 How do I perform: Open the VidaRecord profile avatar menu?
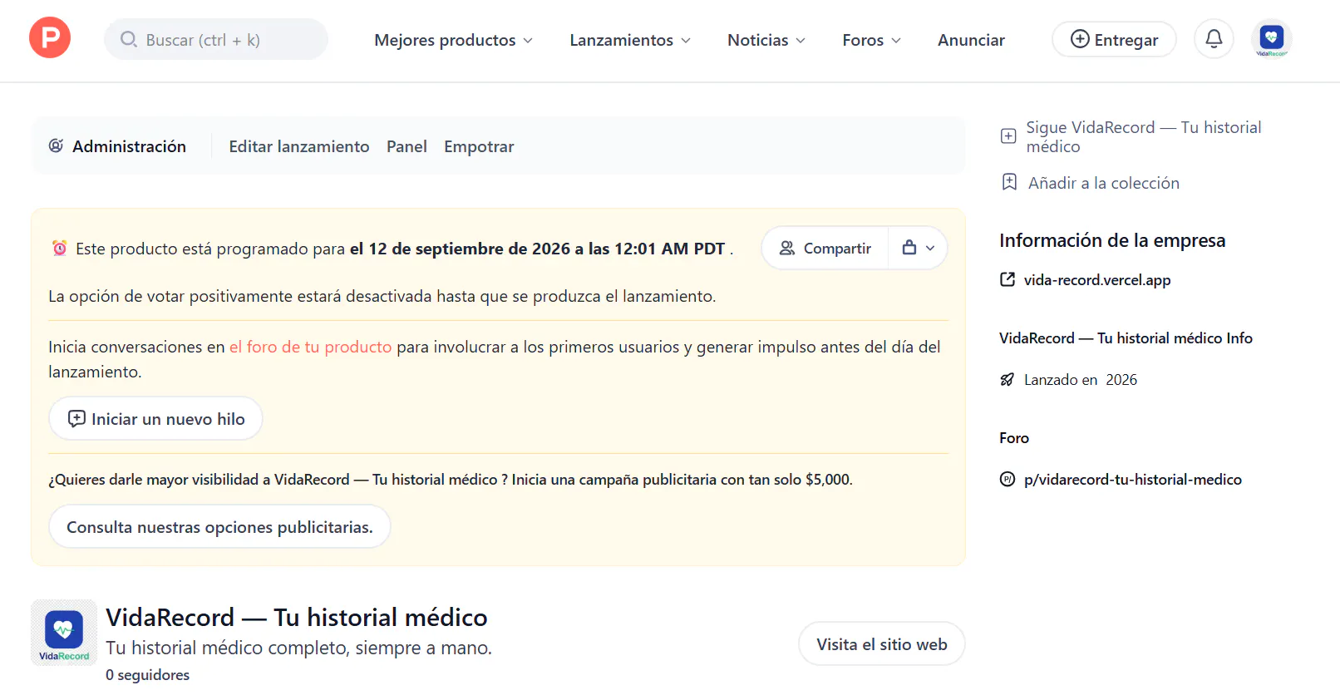point(1271,39)
